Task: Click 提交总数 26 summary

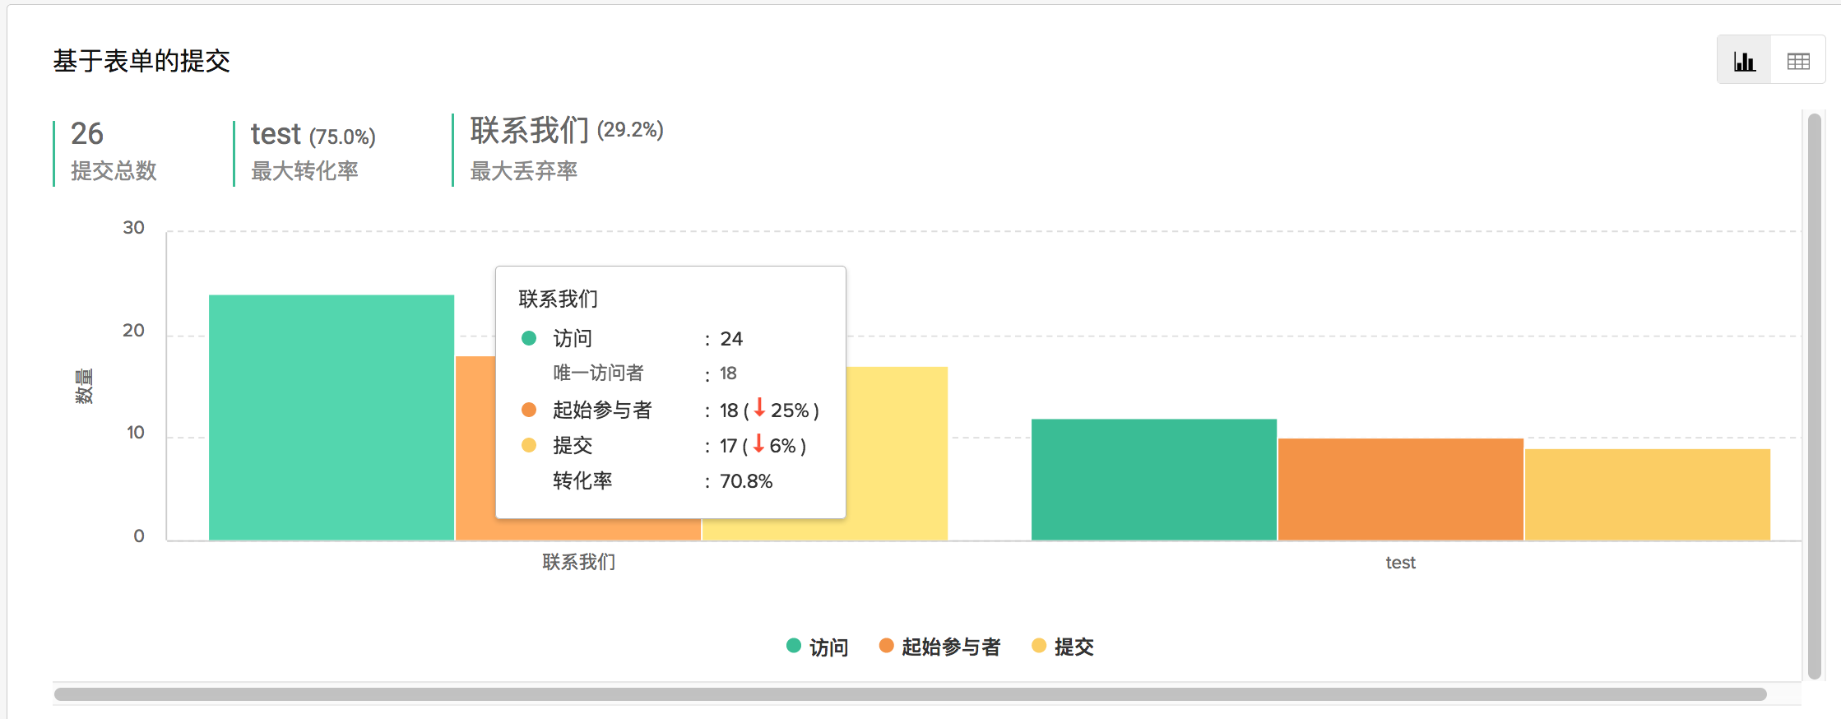Action: point(113,152)
